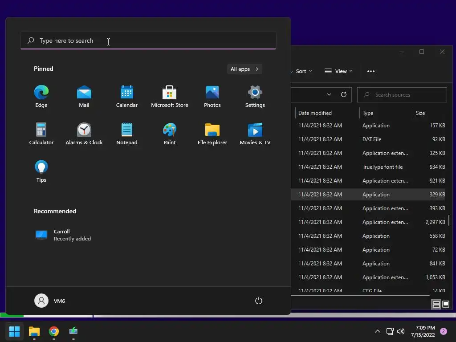This screenshot has width=456, height=342.
Task: Click the taskbar clock and date
Action: pos(423,331)
